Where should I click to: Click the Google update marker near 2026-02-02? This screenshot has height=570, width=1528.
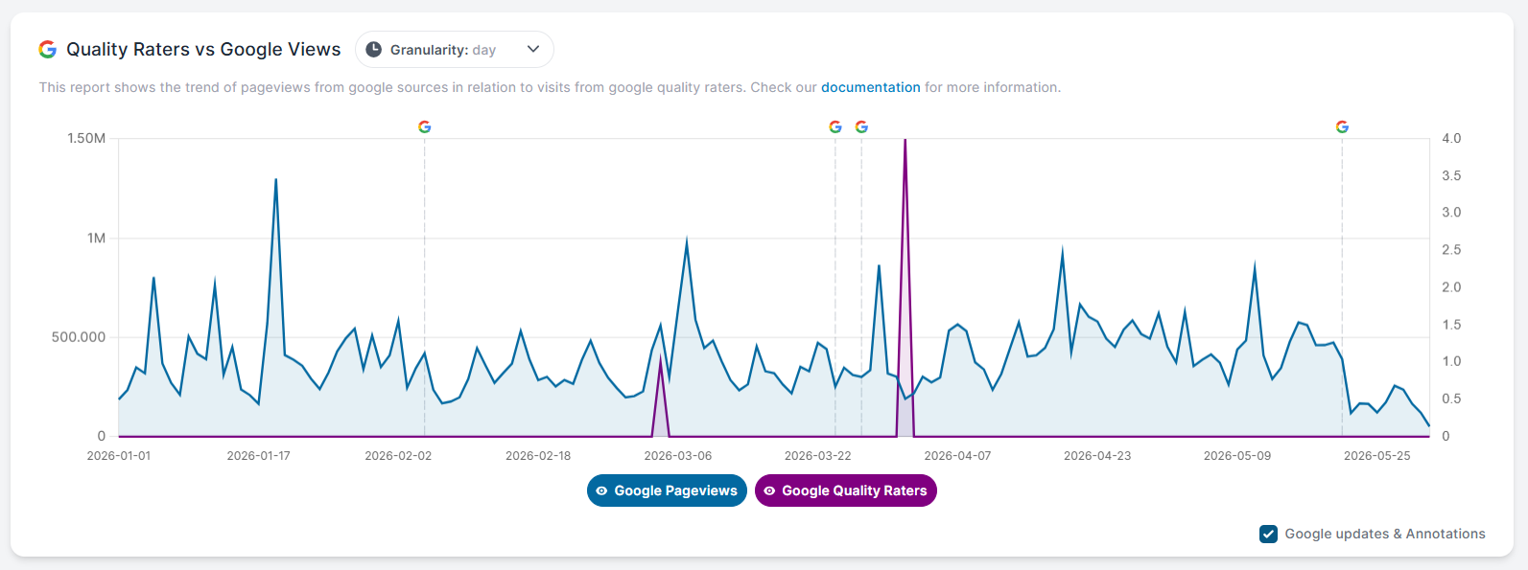tap(425, 126)
